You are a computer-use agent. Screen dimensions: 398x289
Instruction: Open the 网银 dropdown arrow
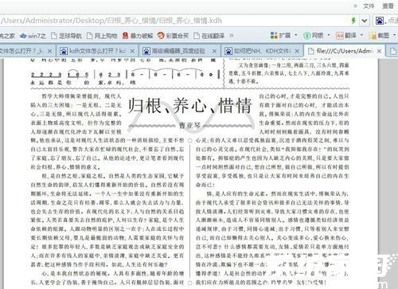[329, 35]
